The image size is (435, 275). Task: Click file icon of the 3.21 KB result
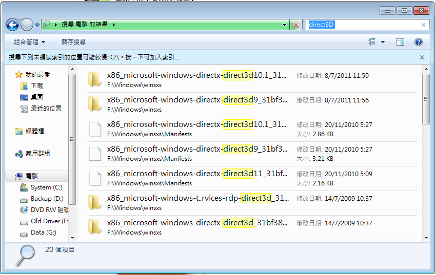[95, 154]
